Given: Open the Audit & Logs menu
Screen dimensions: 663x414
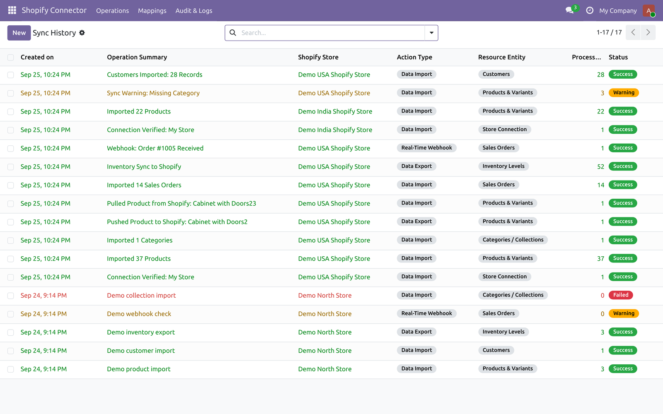Looking at the screenshot, I should pos(194,11).
